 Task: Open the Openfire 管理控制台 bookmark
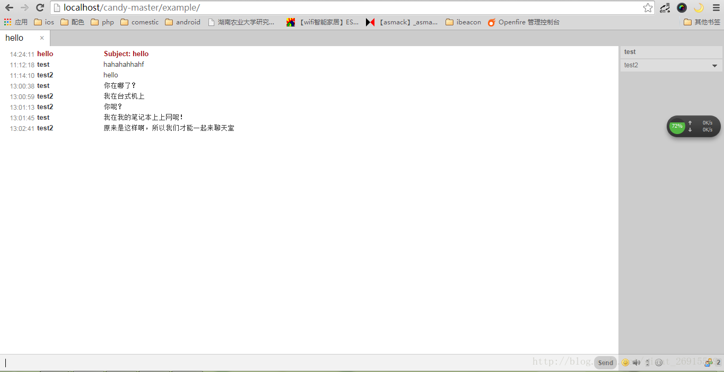point(524,22)
